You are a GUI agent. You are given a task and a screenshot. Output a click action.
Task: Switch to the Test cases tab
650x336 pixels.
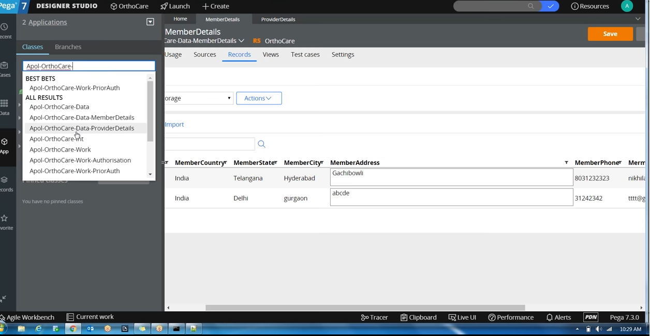coord(305,54)
